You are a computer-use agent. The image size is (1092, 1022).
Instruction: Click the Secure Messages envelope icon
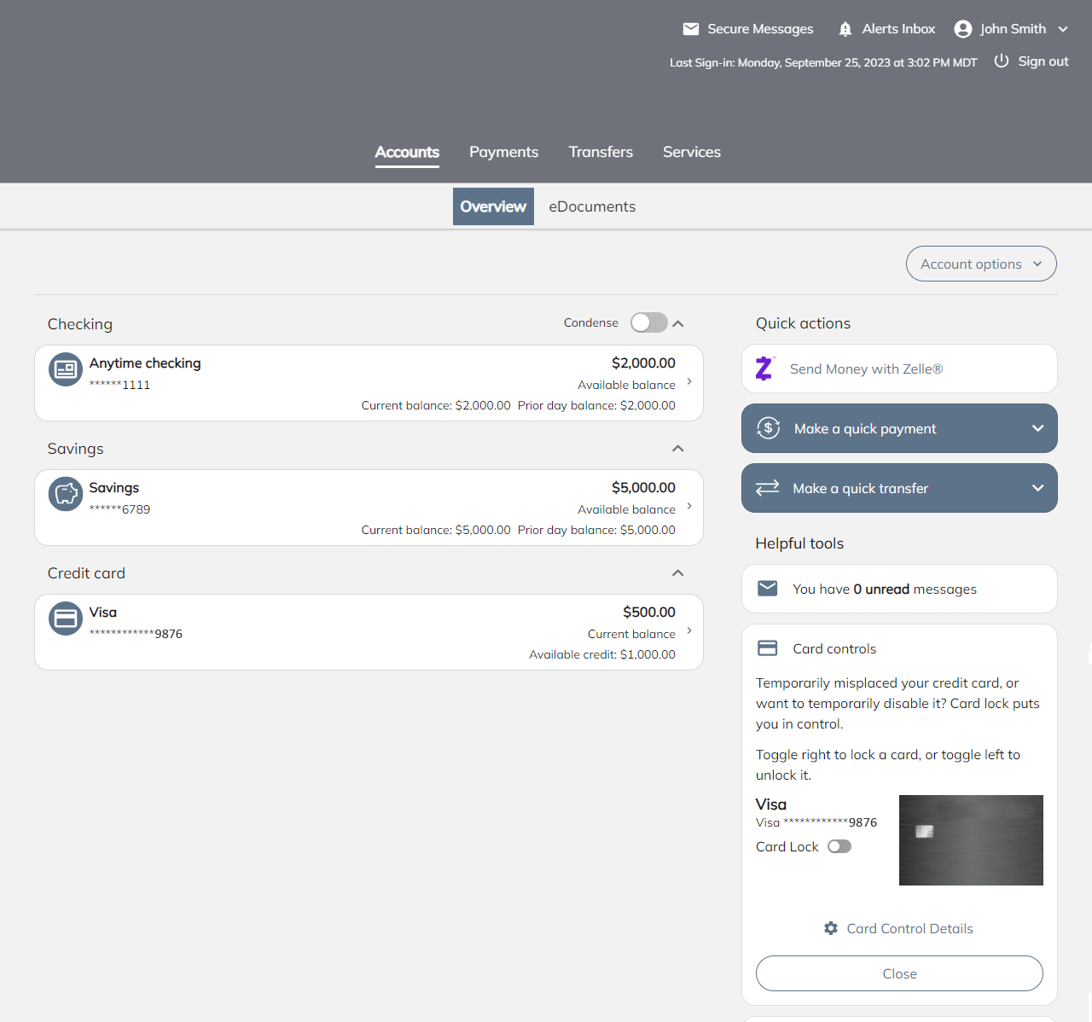coord(691,29)
